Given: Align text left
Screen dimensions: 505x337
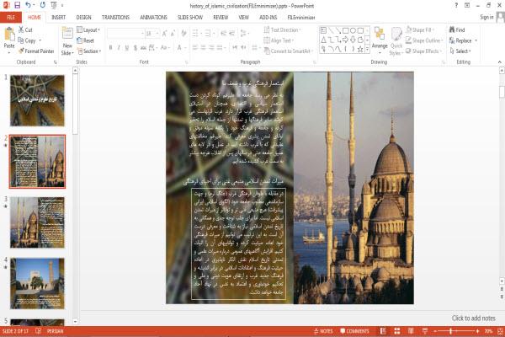Looking at the screenshot, I should pyautogui.click(x=195, y=48).
